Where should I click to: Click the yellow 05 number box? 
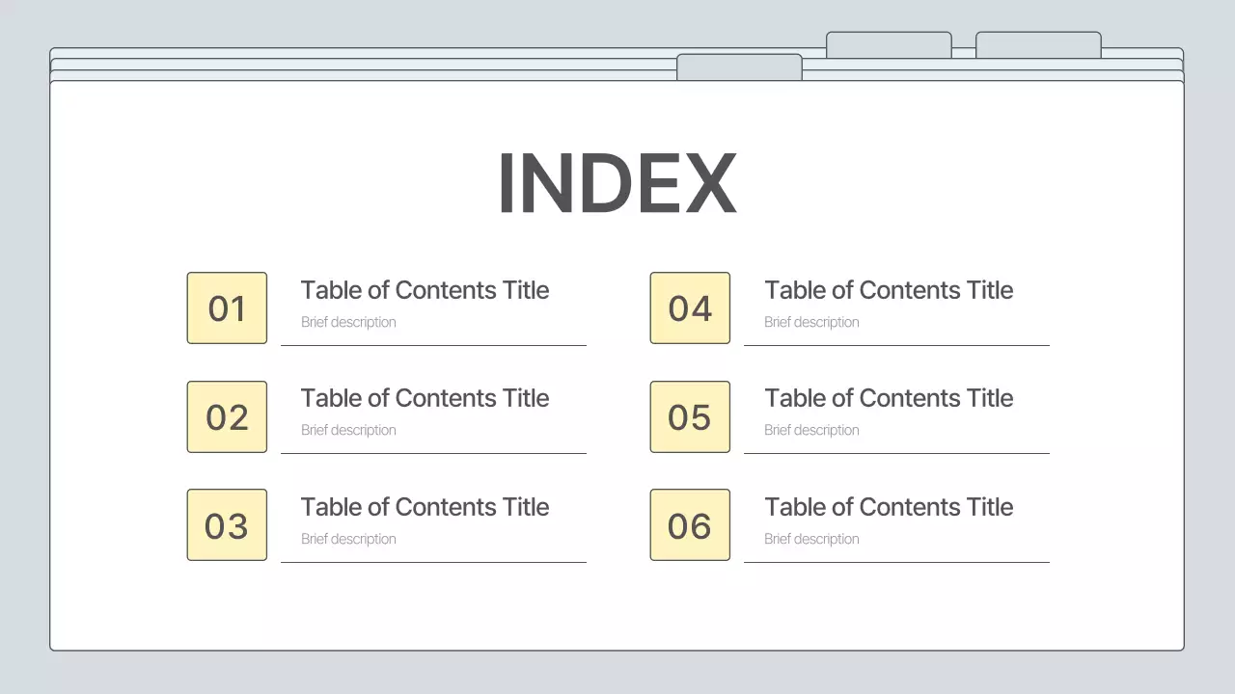(x=690, y=416)
